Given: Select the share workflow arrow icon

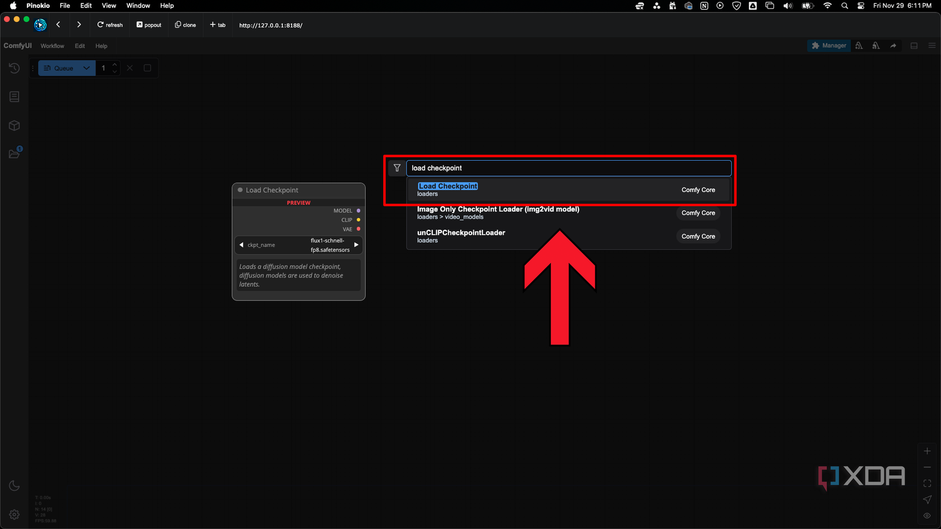Looking at the screenshot, I should coord(894,46).
